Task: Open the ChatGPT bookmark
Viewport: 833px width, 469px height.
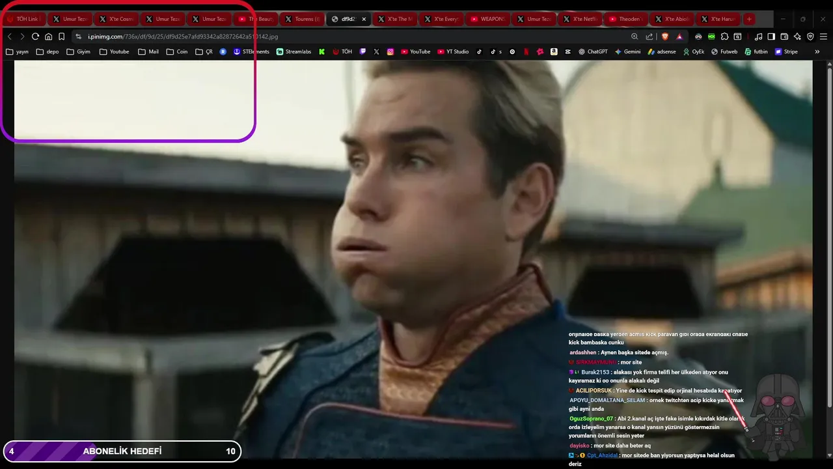Action: click(593, 51)
